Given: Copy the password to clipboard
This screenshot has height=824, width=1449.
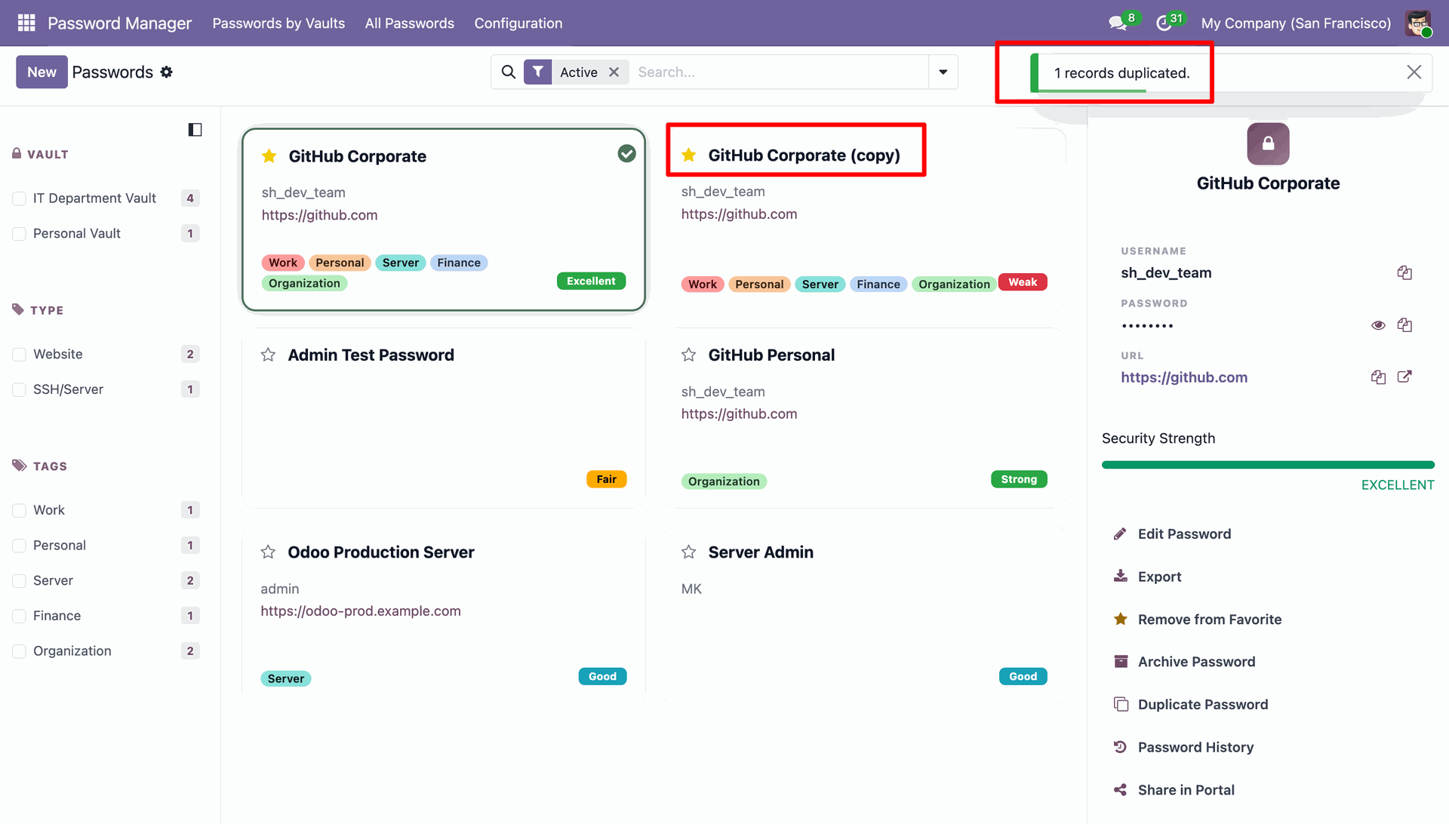Looking at the screenshot, I should pos(1404,325).
